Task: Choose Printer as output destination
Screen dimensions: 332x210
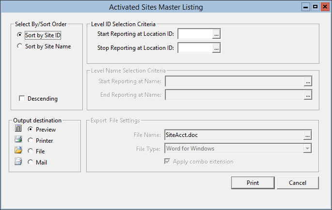Action: point(31,140)
